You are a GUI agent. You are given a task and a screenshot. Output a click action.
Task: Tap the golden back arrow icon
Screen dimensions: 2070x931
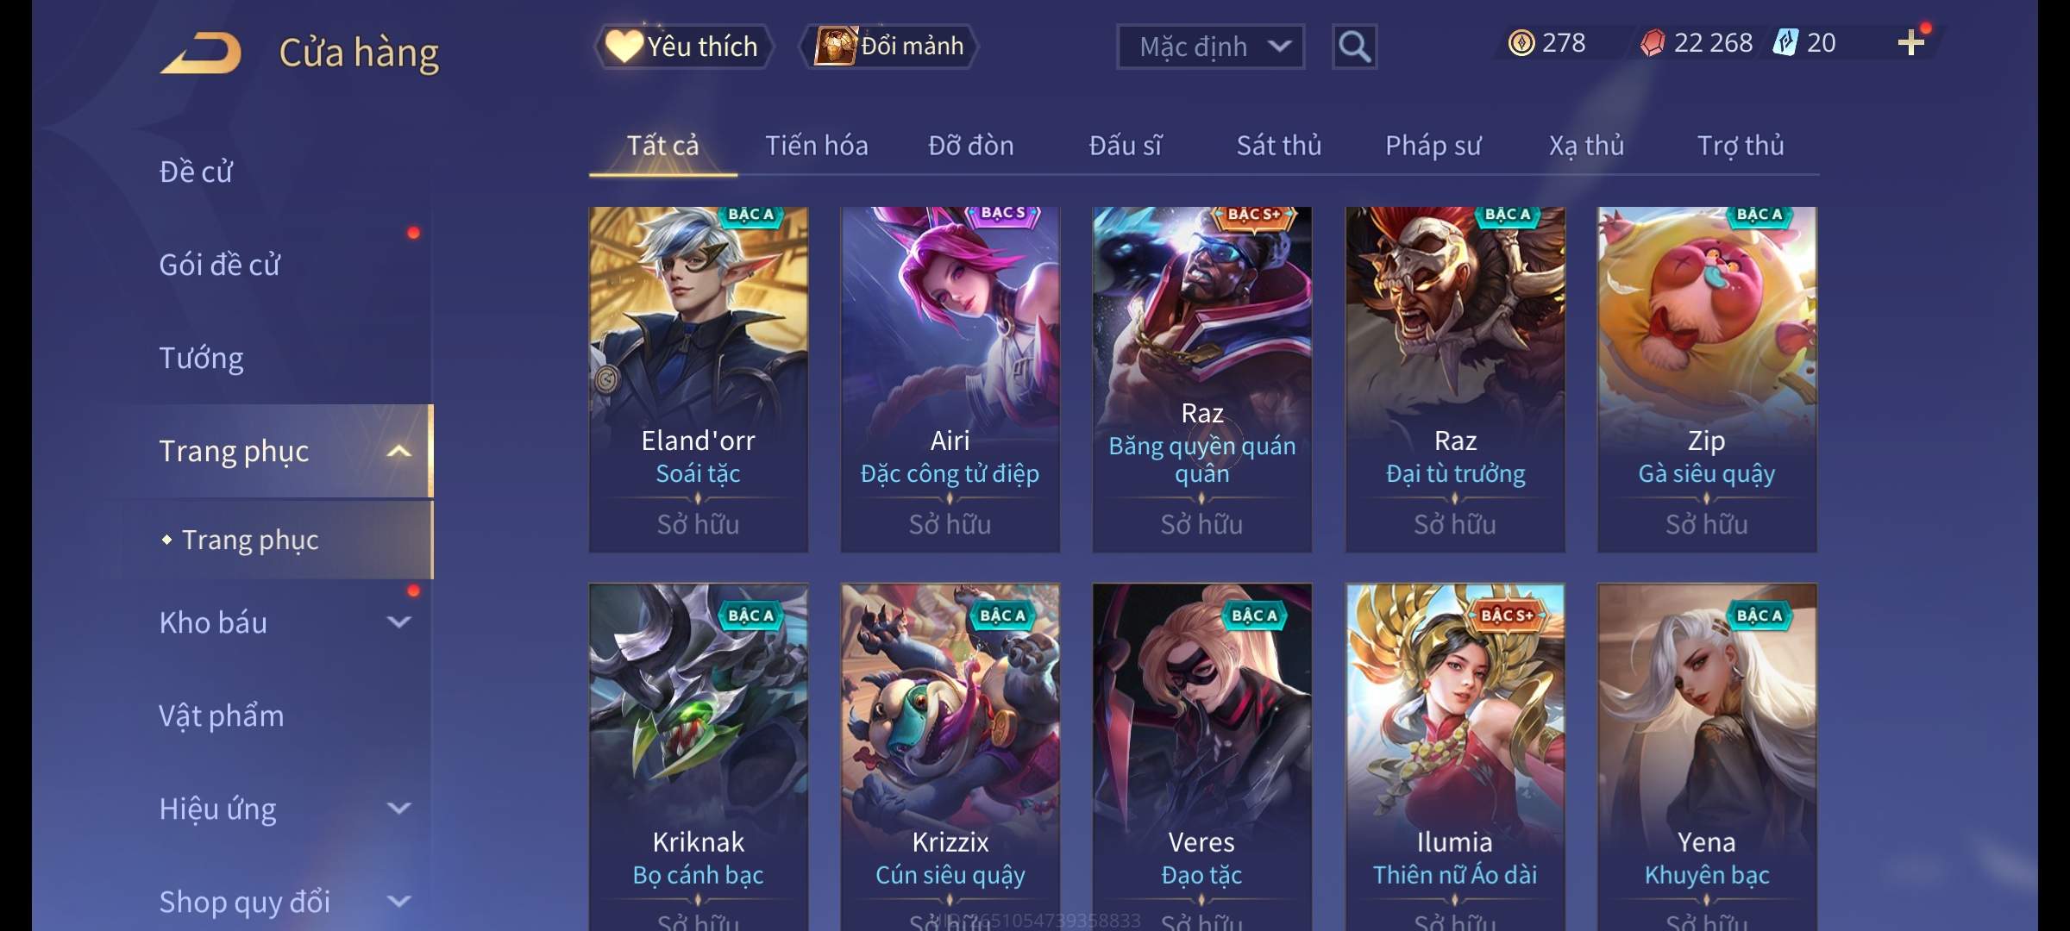pos(201,53)
